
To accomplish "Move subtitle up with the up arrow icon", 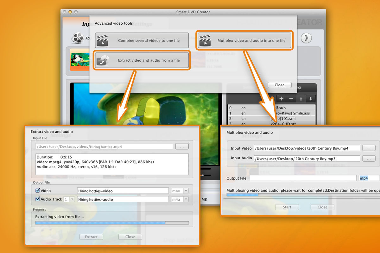I will [x=301, y=99].
